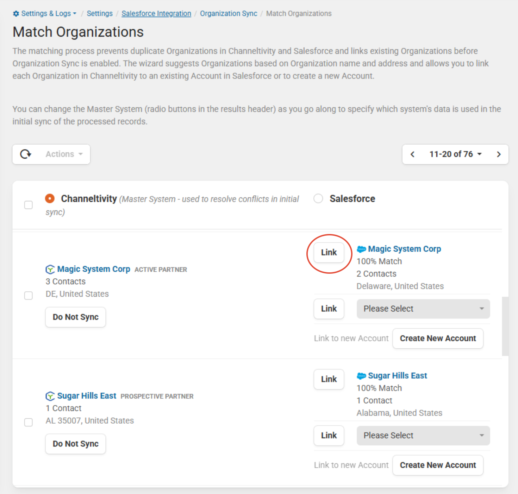Click Link for Magic System Corp 100% match

pyautogui.click(x=329, y=252)
